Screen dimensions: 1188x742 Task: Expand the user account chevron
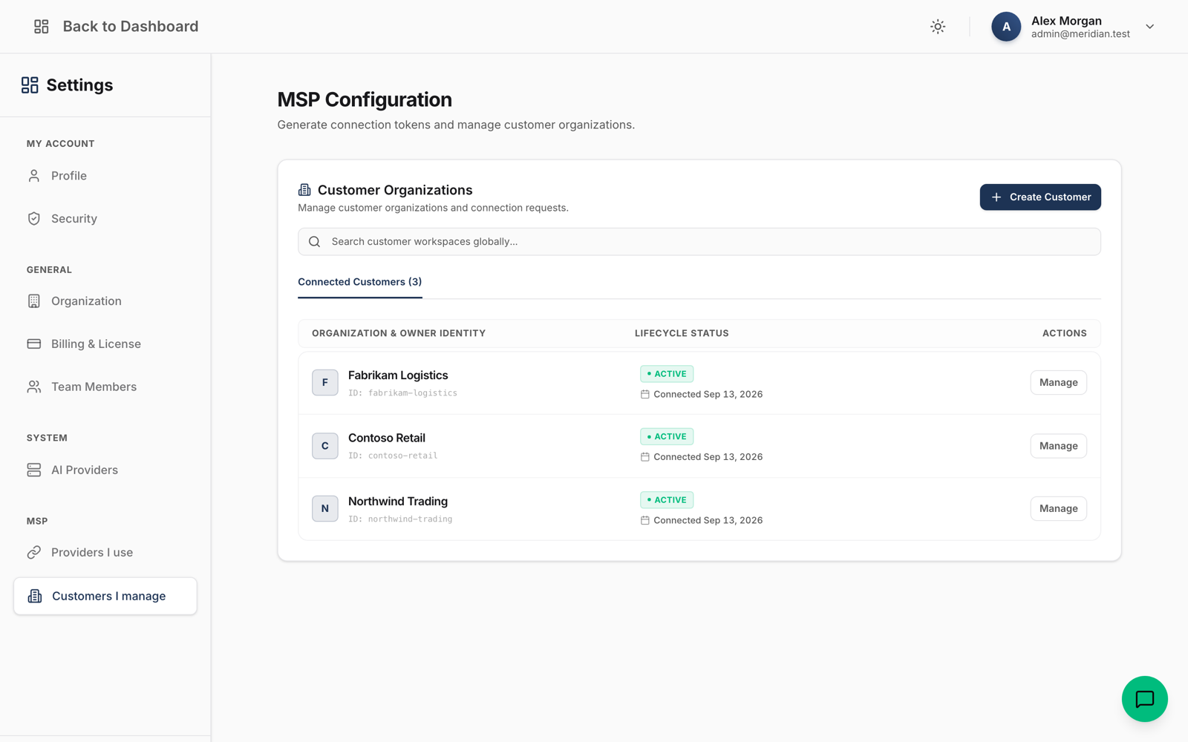coord(1149,27)
